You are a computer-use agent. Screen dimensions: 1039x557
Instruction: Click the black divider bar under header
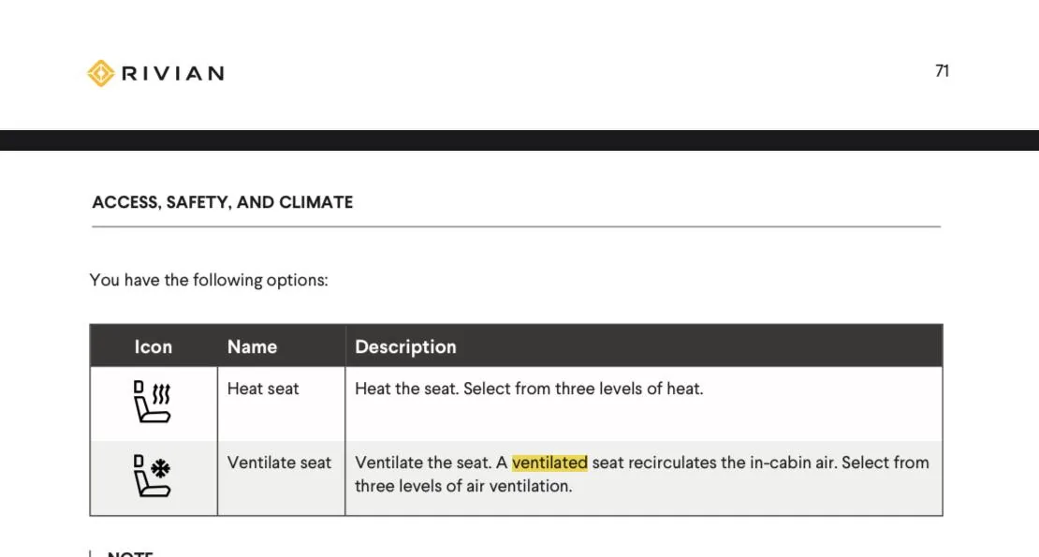(x=519, y=140)
